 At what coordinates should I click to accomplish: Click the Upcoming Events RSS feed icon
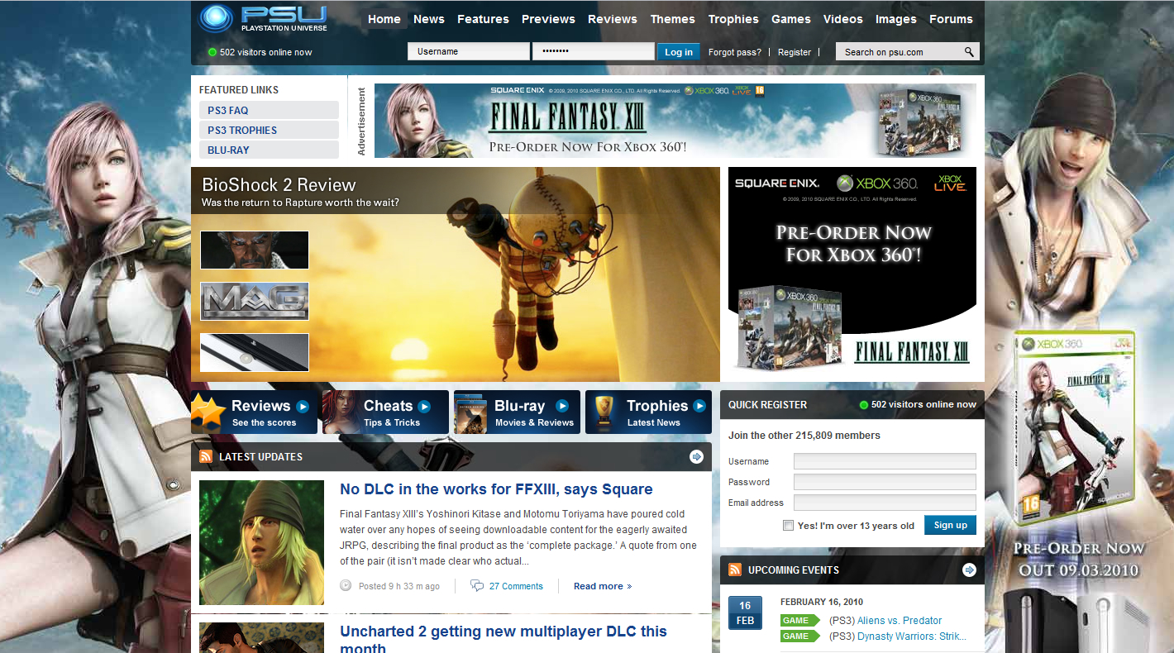pyautogui.click(x=735, y=570)
